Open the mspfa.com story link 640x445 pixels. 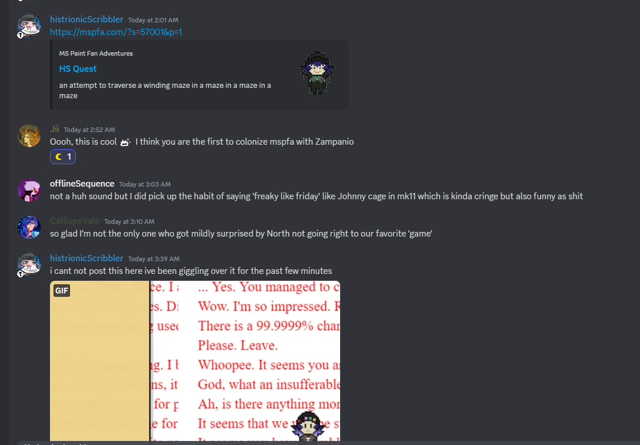116,32
